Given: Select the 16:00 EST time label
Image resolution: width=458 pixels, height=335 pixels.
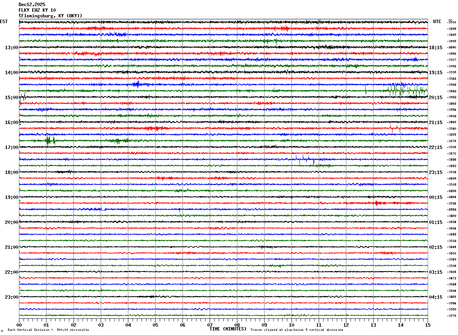Looking at the screenshot, I should click(x=12, y=123).
